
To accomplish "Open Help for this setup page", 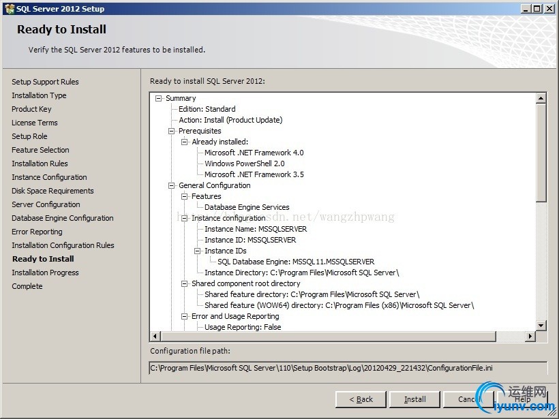I will point(522,399).
